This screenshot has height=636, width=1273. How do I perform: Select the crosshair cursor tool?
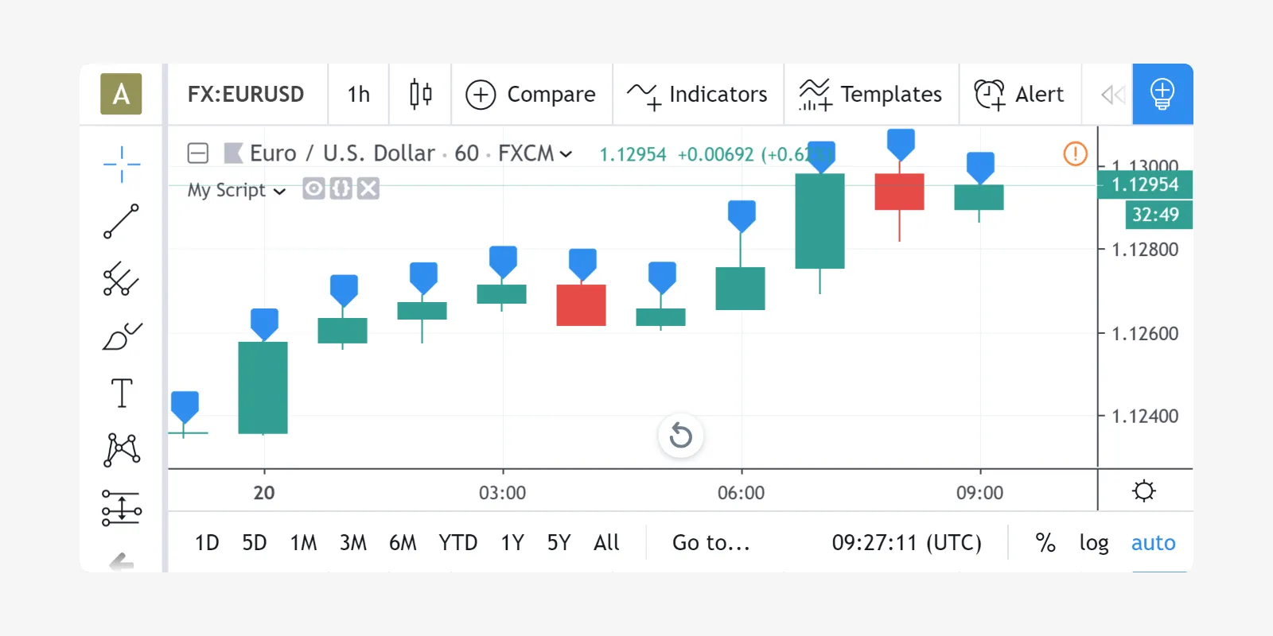tap(122, 165)
